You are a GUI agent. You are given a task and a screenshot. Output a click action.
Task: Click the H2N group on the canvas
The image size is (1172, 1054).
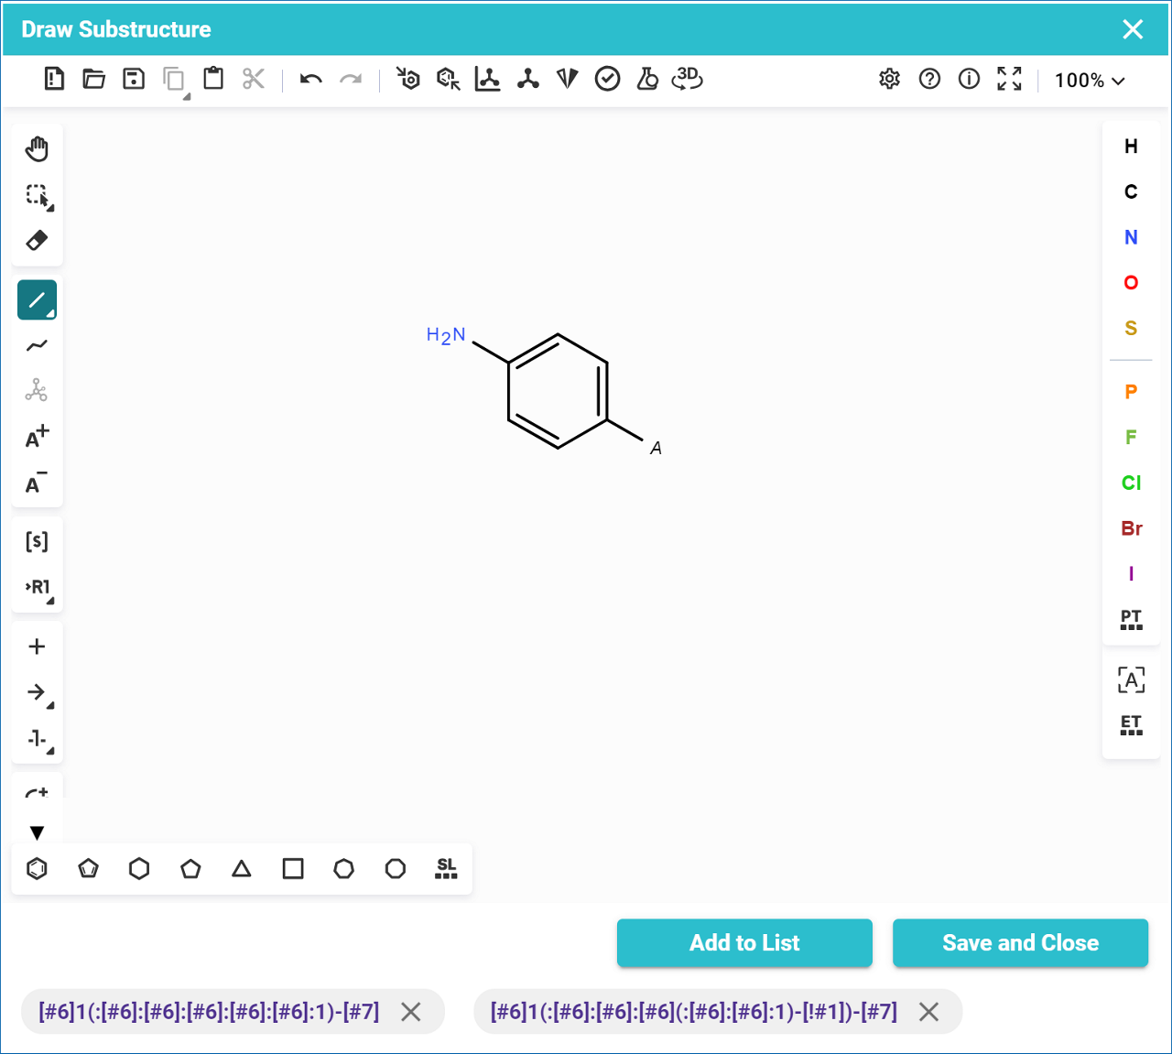pyautogui.click(x=447, y=336)
